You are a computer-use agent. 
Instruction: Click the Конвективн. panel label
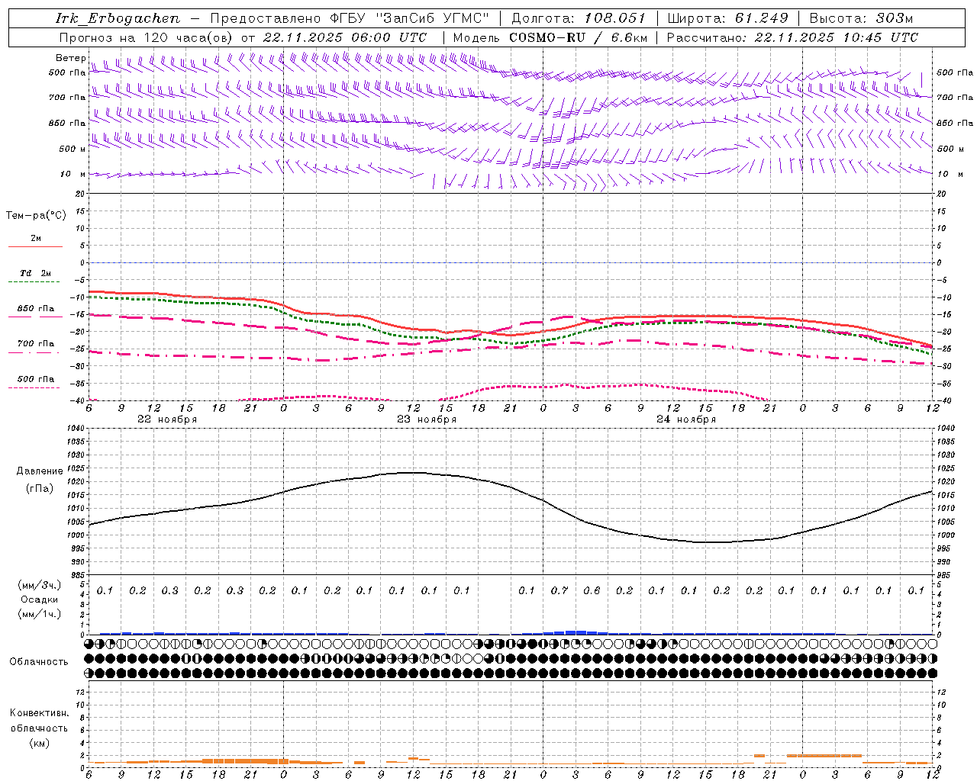tap(39, 713)
